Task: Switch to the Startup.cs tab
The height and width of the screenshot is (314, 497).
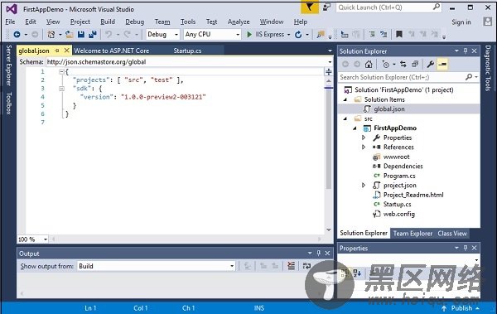Action: coord(187,51)
